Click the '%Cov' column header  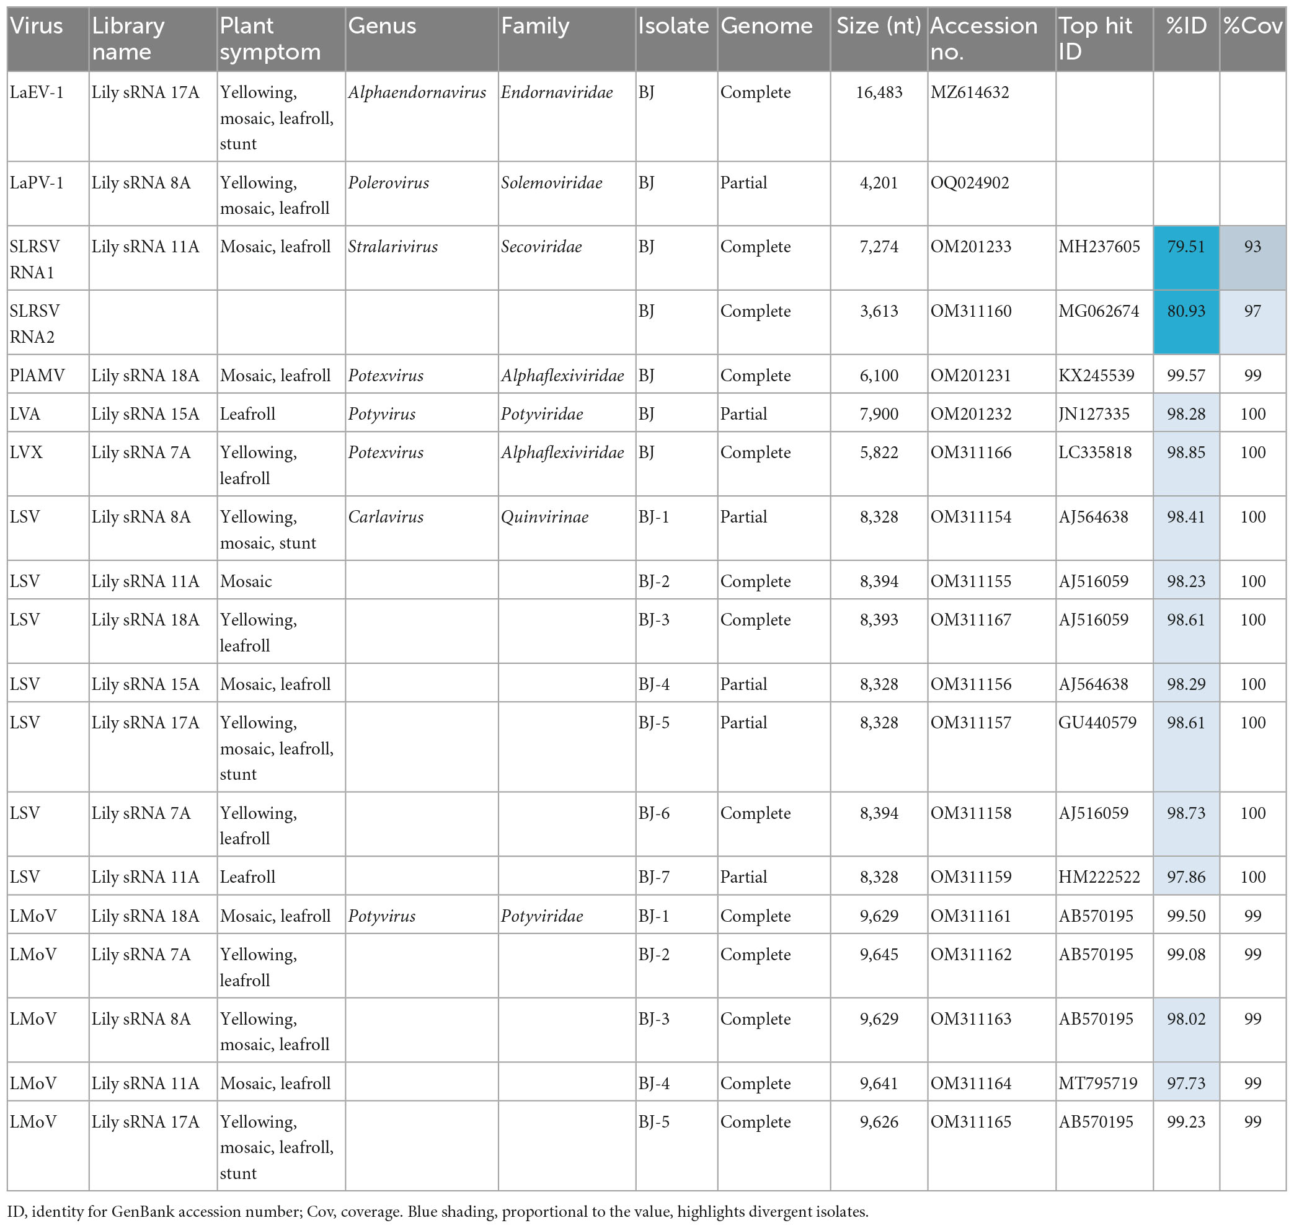(x=1252, y=38)
